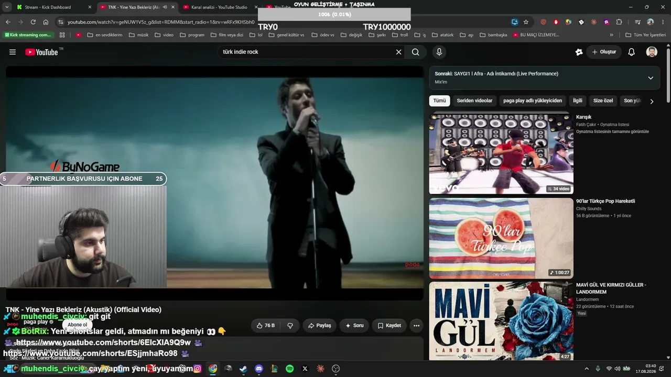Open the volume tray icon
This screenshot has height=377, width=671.
pos(617,369)
